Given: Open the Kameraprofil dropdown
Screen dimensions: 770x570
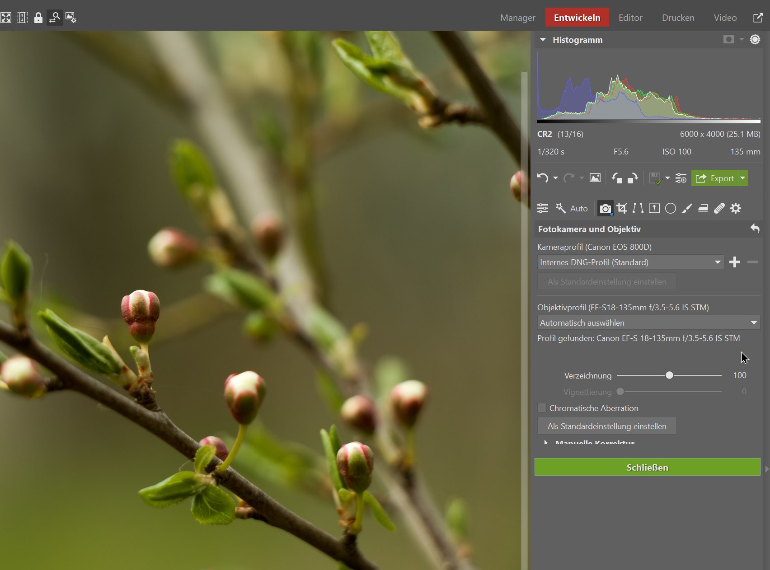Looking at the screenshot, I should [630, 262].
